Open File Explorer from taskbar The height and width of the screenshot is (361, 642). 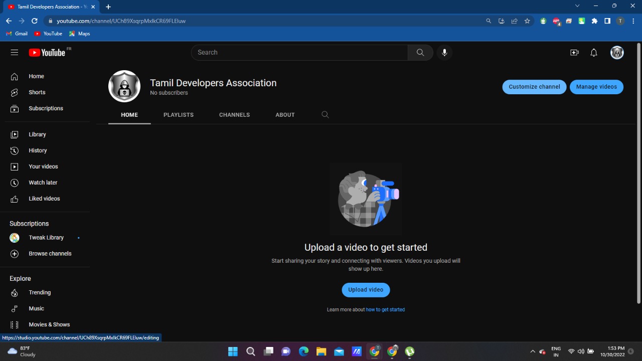322,351
